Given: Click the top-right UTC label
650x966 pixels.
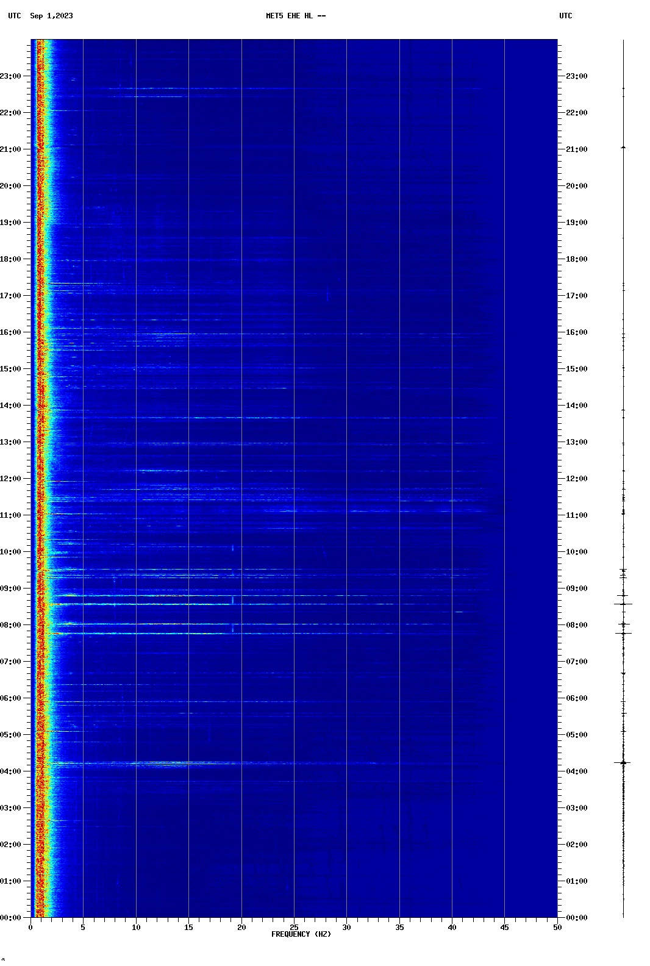Looking at the screenshot, I should click(x=565, y=16).
